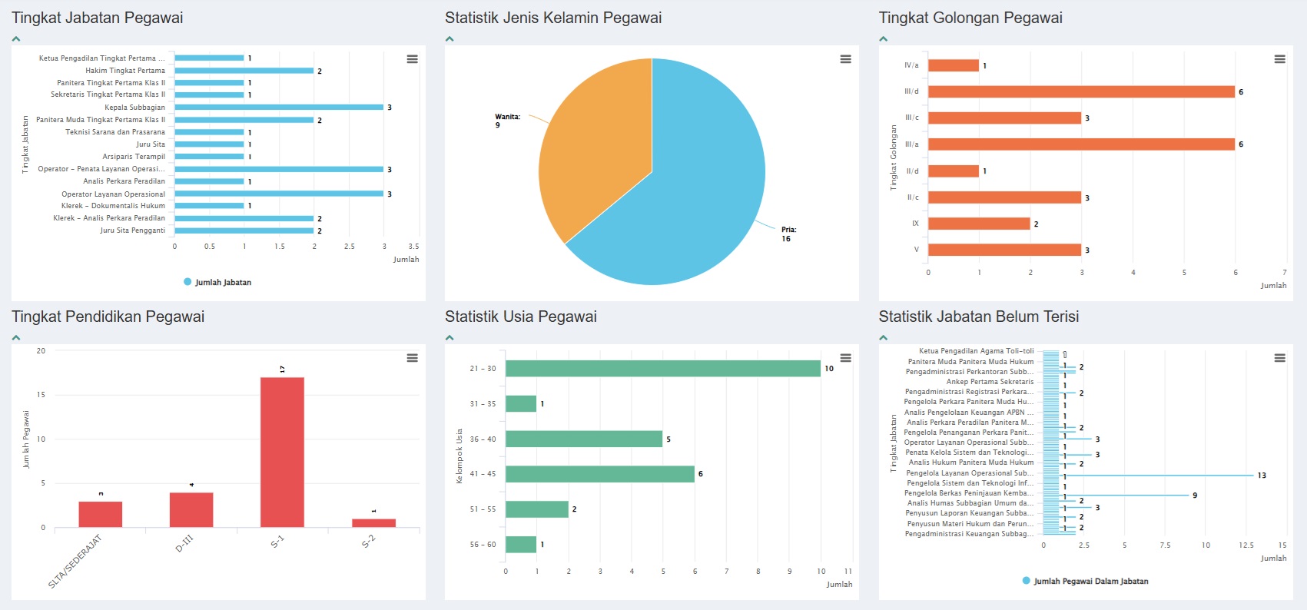
Task: Select the 31 - 35 age group bar
Action: [x=521, y=403]
